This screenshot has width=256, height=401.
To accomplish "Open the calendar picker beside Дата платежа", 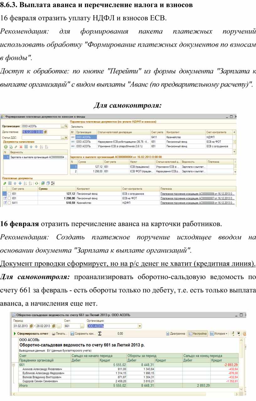I will tap(46, 132).
